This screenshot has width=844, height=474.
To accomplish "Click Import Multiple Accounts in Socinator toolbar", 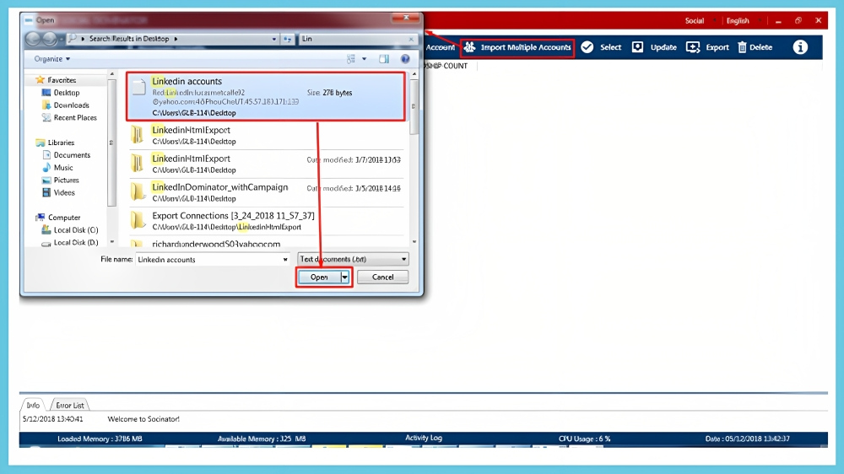I will (517, 47).
